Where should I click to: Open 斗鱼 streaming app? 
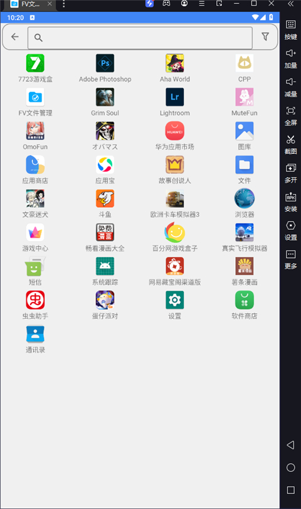pyautogui.click(x=105, y=198)
